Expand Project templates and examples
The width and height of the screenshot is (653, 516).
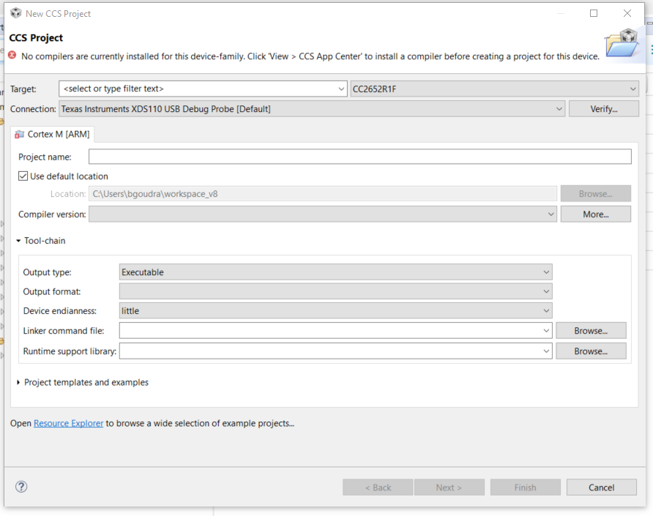18,383
